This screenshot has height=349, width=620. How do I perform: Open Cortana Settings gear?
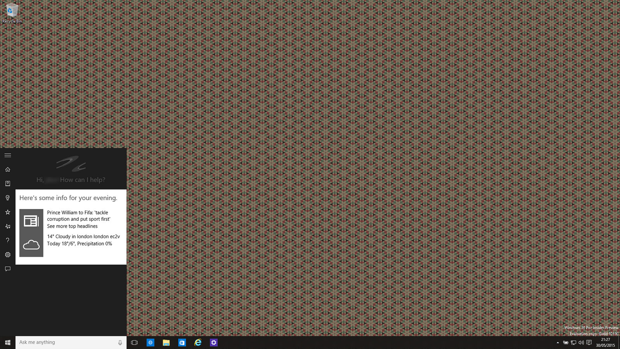(x=8, y=255)
